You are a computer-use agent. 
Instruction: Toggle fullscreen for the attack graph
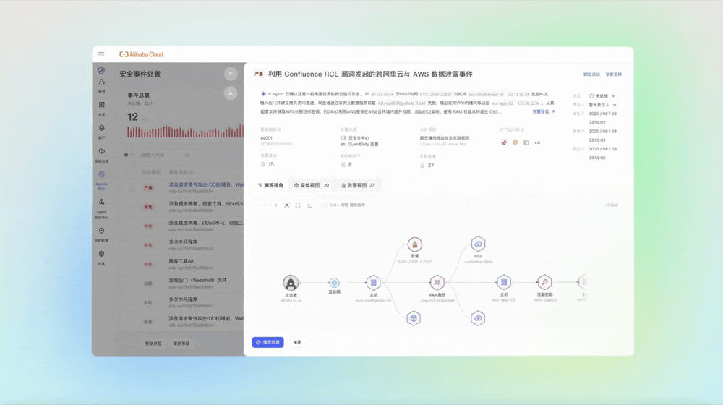[298, 205]
